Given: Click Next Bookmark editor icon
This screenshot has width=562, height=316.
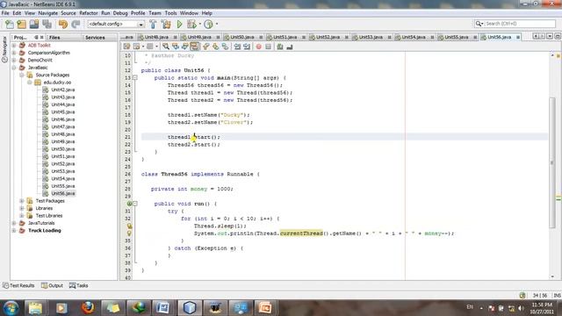Looking at the screenshot, I should pyautogui.click(x=215, y=47).
